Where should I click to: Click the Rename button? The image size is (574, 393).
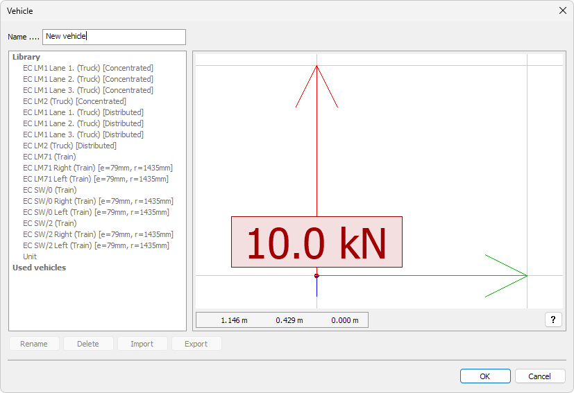[34, 344]
